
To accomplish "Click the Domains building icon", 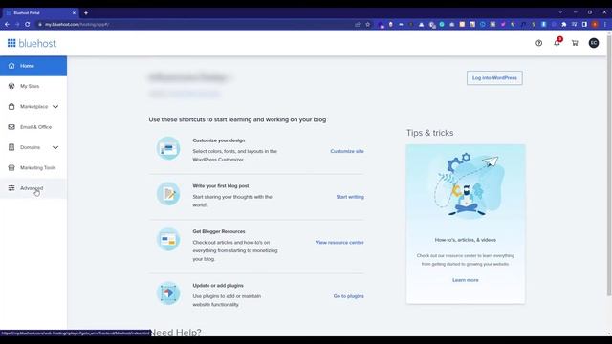I will pyautogui.click(x=11, y=147).
